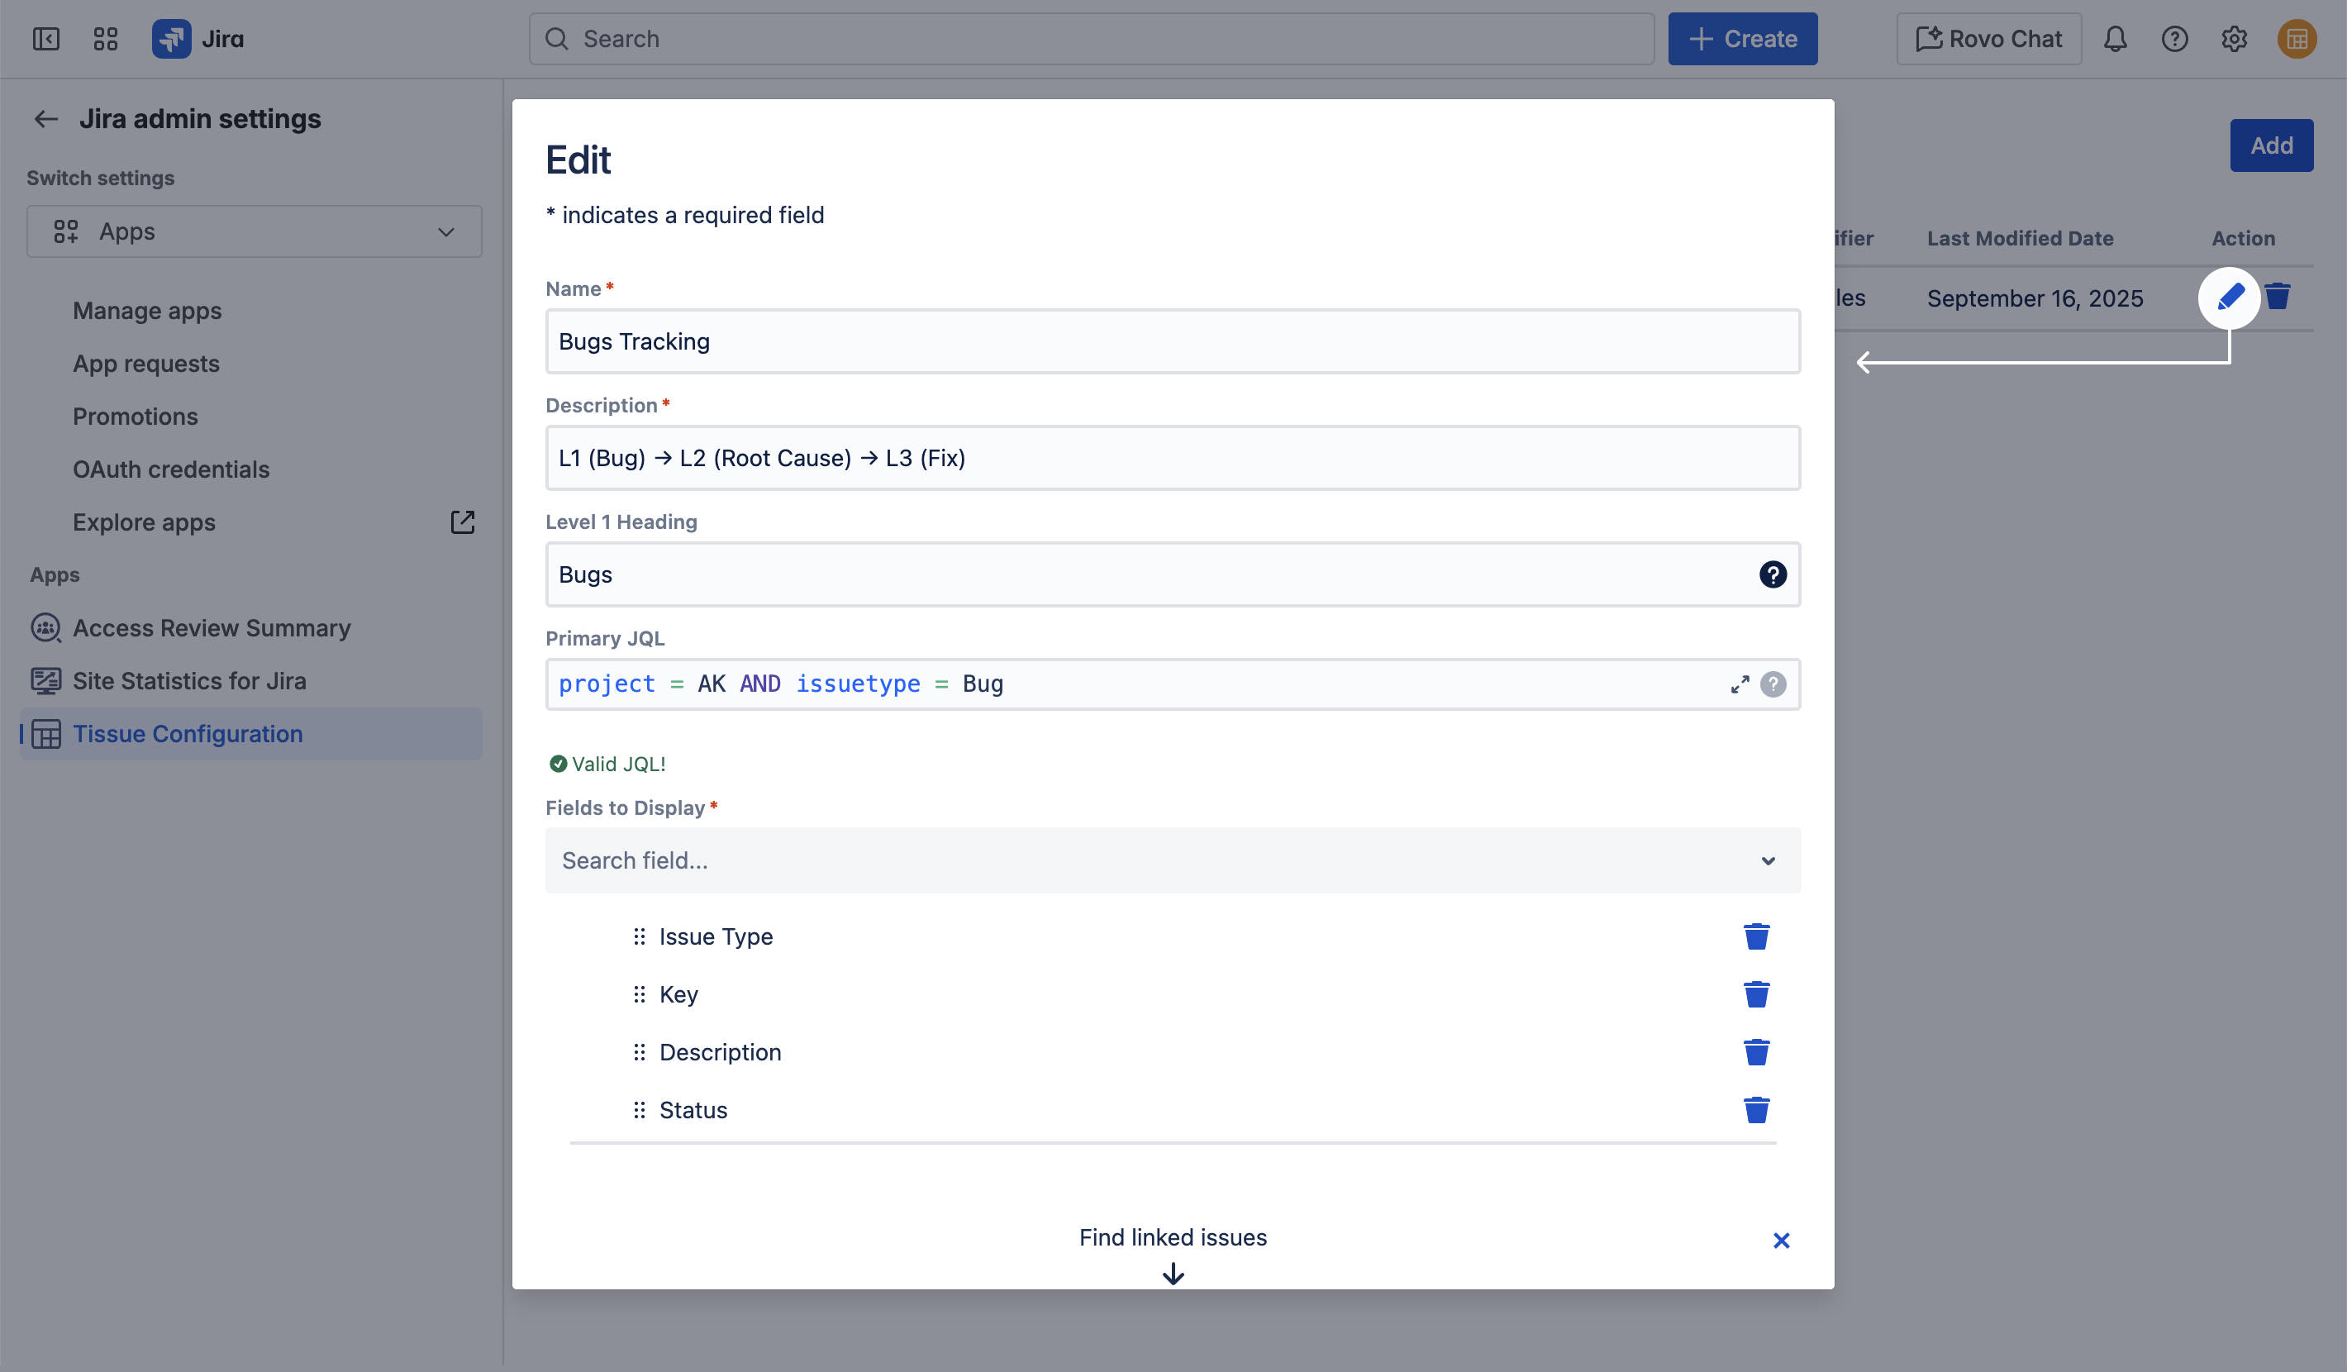The image size is (2347, 1372).
Task: Open the app switcher grid icon
Action: tap(105, 39)
